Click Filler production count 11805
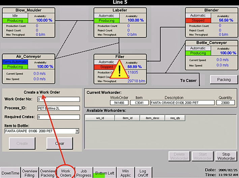 point(133,72)
